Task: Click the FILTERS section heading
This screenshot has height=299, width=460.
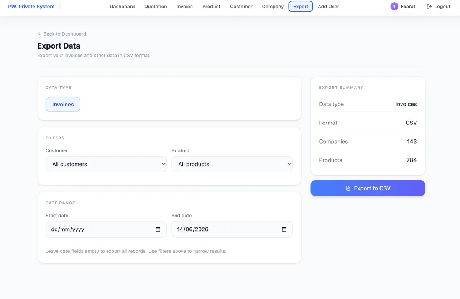Action: tap(55, 138)
